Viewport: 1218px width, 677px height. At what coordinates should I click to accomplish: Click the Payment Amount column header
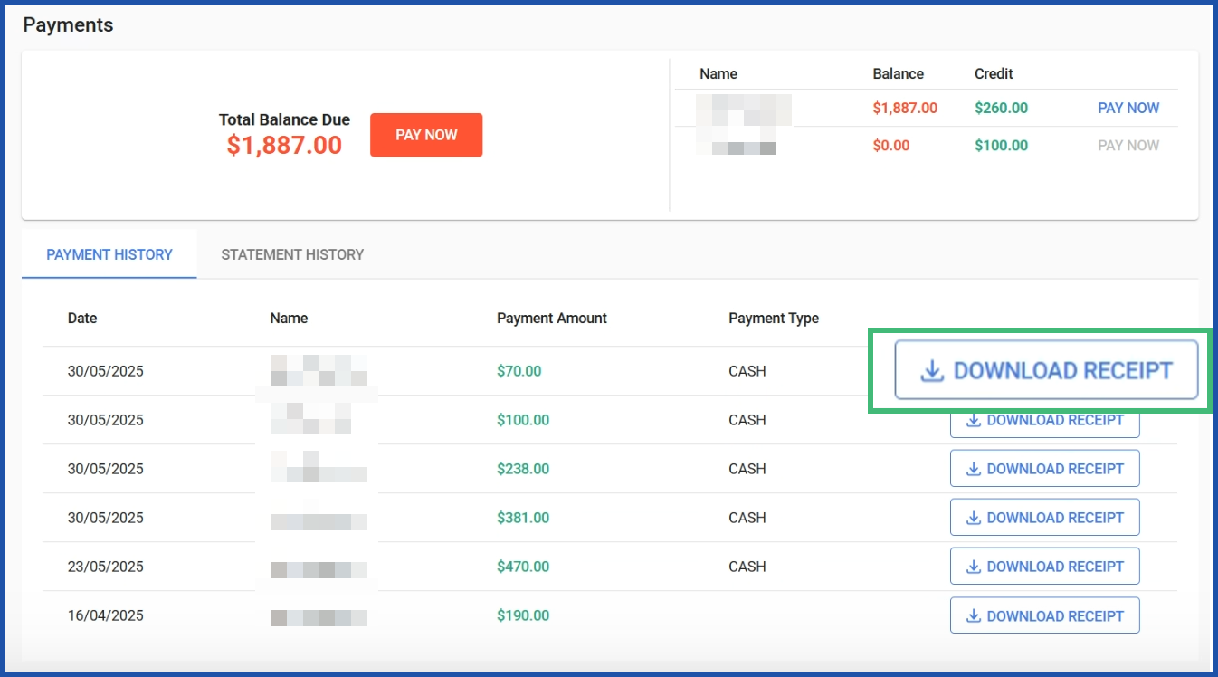pos(551,318)
